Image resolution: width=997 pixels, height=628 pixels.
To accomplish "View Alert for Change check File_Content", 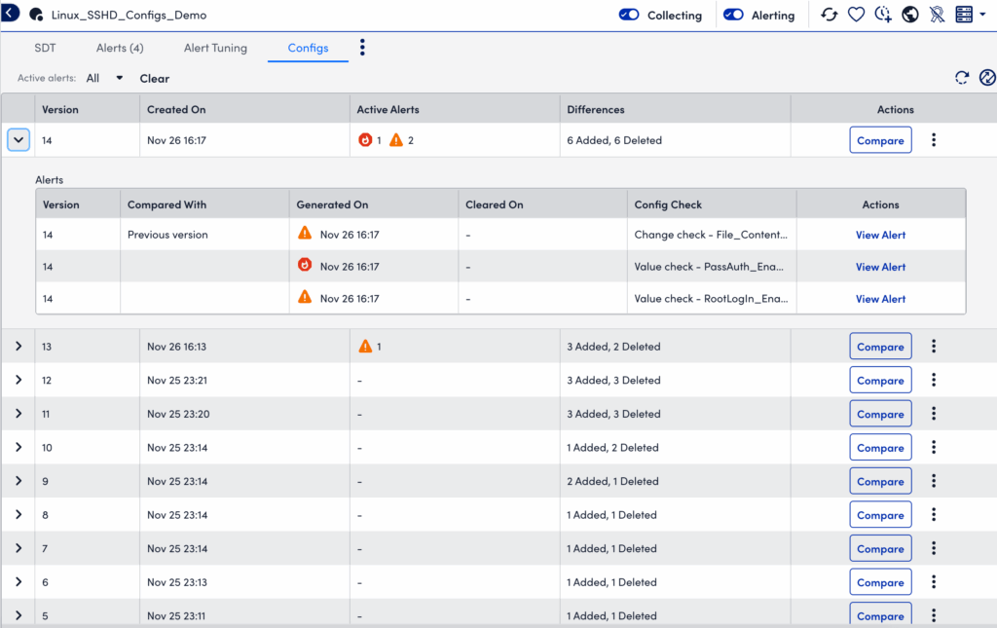I will tap(880, 235).
